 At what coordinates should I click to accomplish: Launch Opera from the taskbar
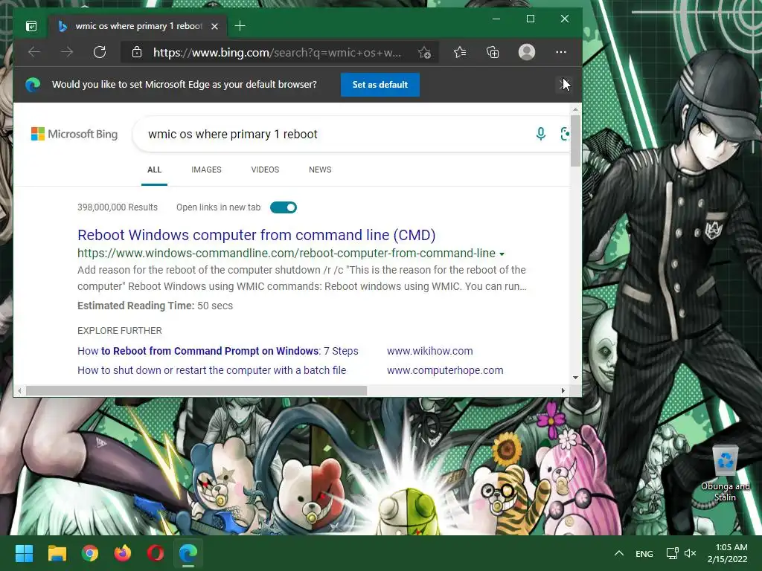pos(156,553)
